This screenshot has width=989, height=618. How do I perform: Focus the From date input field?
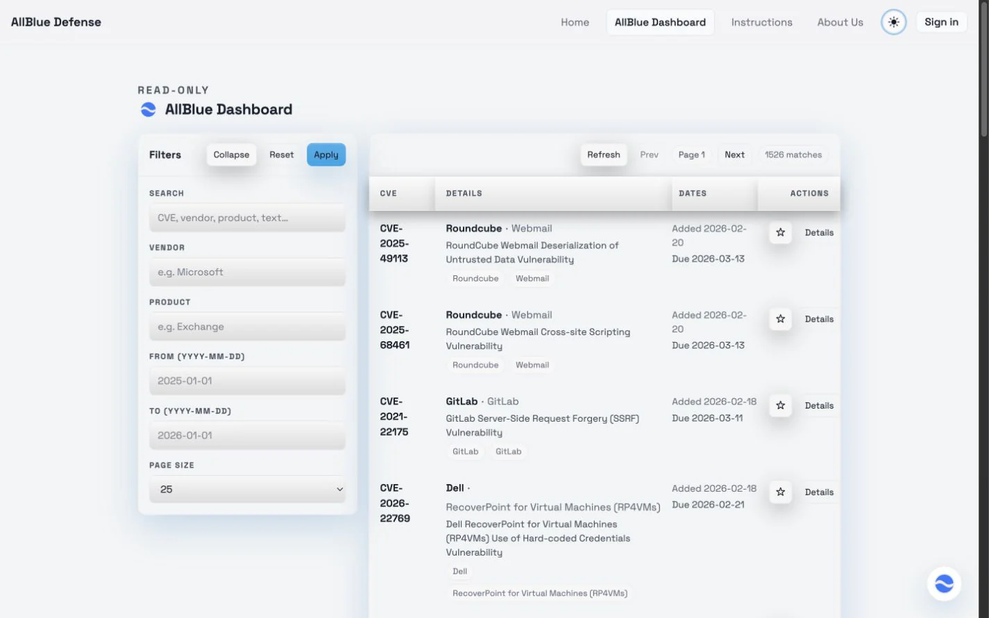point(247,381)
